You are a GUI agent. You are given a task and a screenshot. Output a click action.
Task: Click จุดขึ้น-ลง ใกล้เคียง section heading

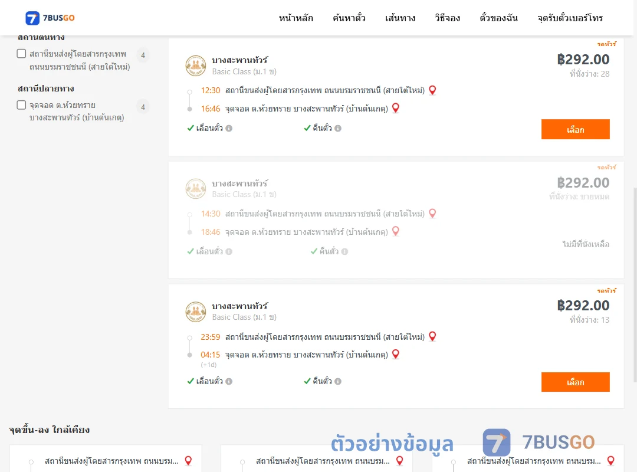click(x=49, y=430)
